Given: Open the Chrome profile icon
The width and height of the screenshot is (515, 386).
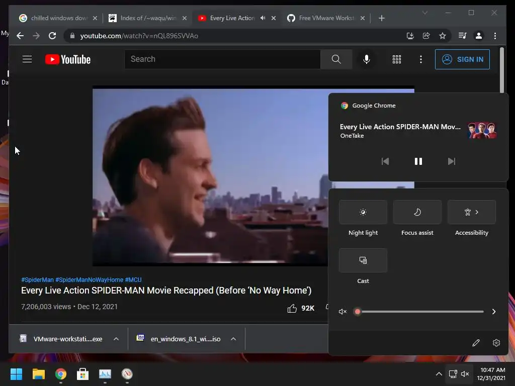Looking at the screenshot, I should point(479,36).
